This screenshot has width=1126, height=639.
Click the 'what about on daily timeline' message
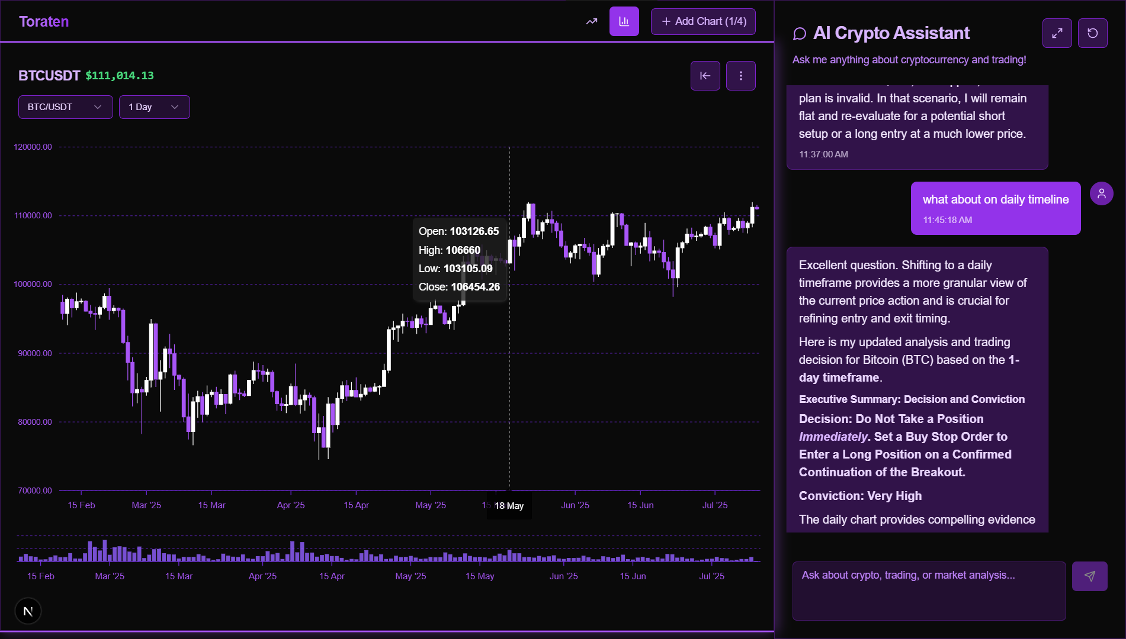(x=995, y=200)
